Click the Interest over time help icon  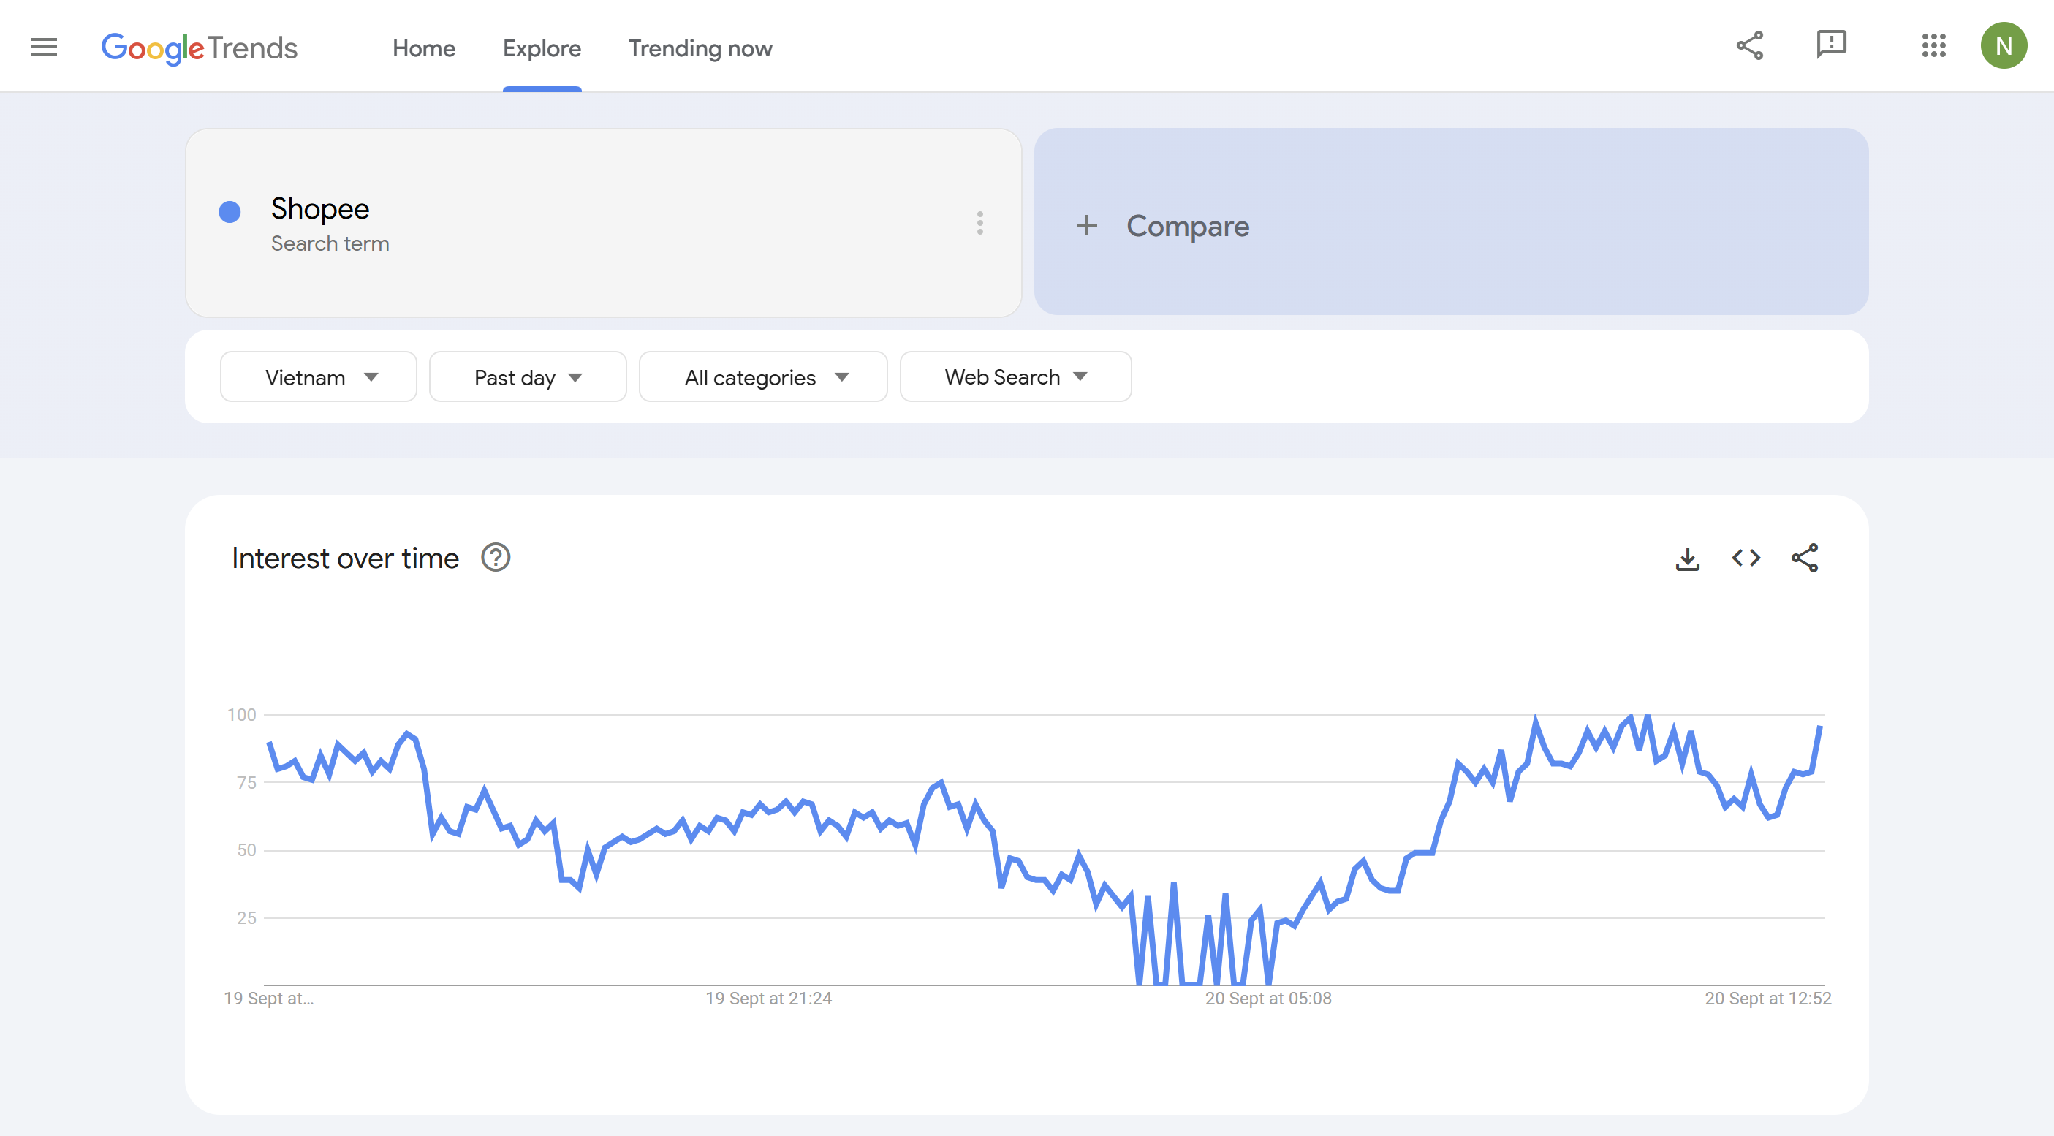[x=495, y=558]
